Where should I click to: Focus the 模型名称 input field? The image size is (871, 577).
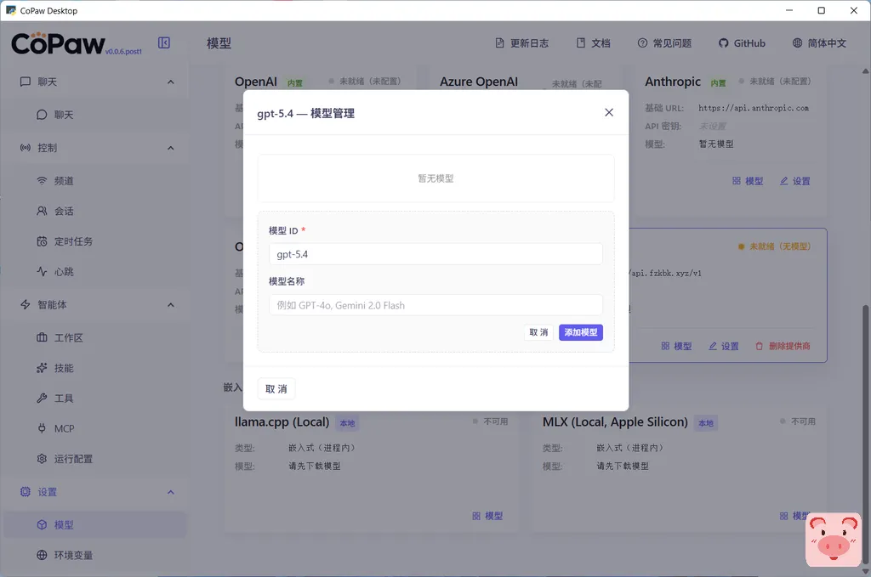[x=435, y=305]
